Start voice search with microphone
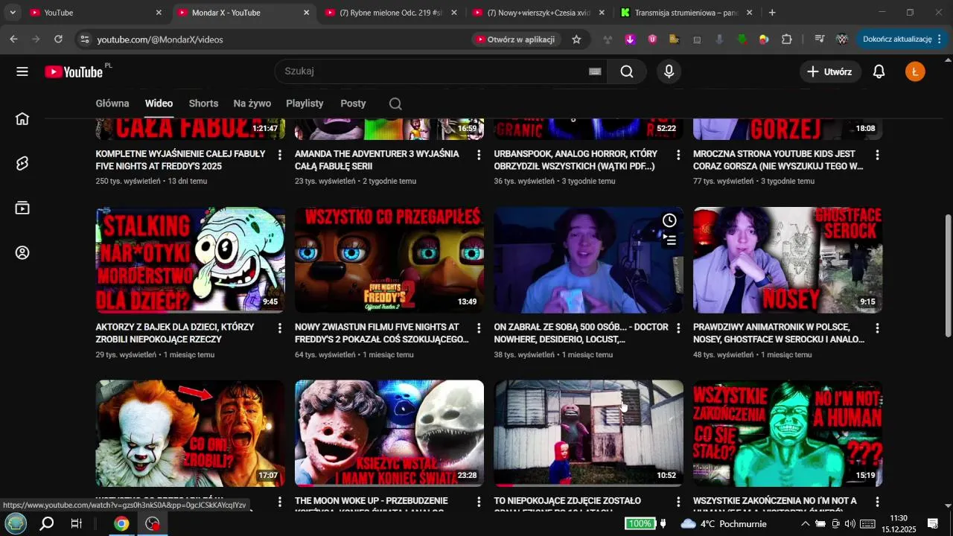This screenshot has height=536, width=953. (669, 71)
